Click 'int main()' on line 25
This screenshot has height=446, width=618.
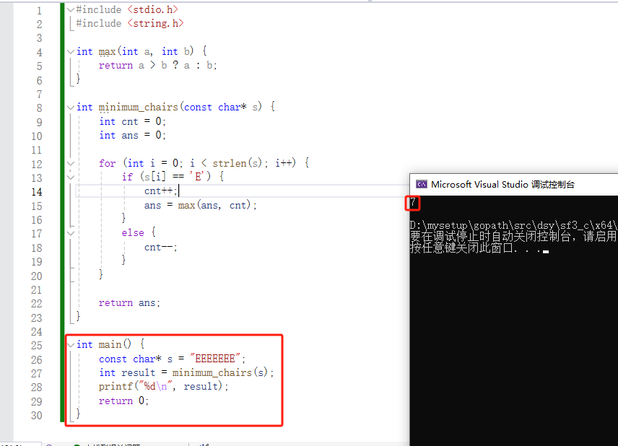coord(104,344)
